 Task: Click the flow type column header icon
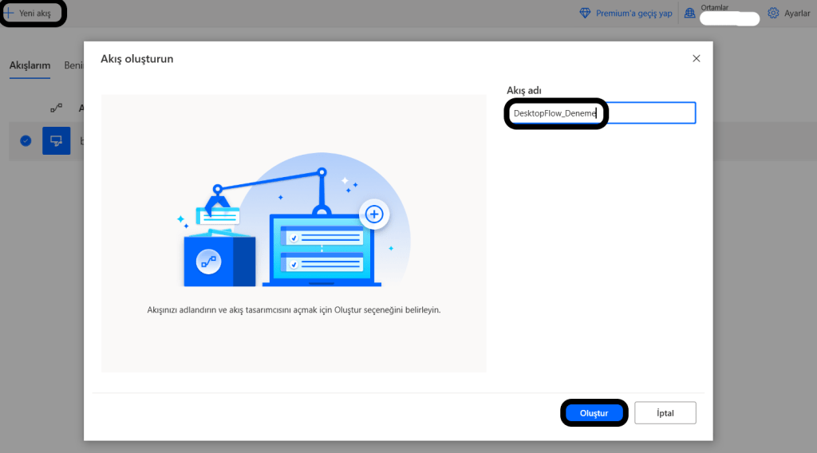tap(56, 108)
